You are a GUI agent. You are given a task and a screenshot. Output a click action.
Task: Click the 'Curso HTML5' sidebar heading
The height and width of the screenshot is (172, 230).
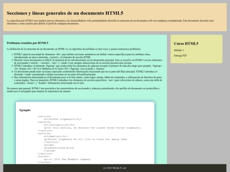[x=186, y=44]
